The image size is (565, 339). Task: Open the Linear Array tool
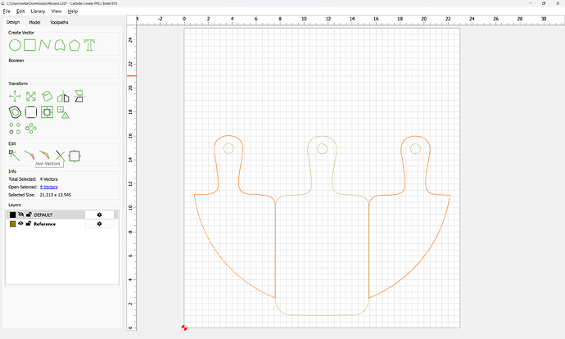15,129
